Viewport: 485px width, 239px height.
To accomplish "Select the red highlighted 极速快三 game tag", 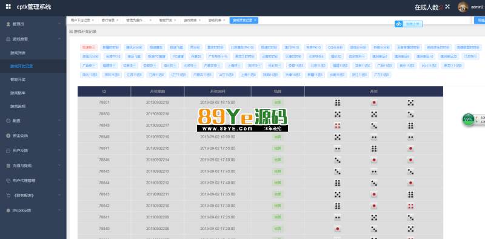I will pyautogui.click(x=89, y=47).
